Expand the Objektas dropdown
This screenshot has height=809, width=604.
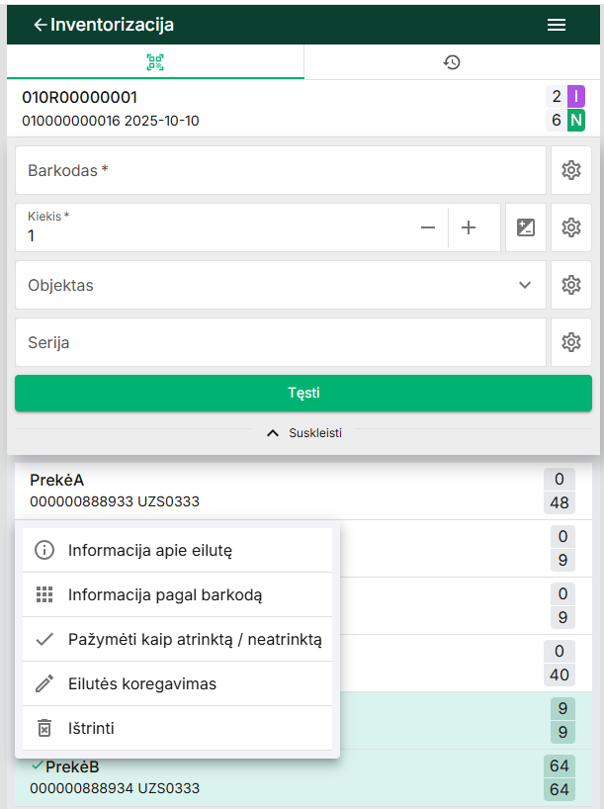(524, 285)
